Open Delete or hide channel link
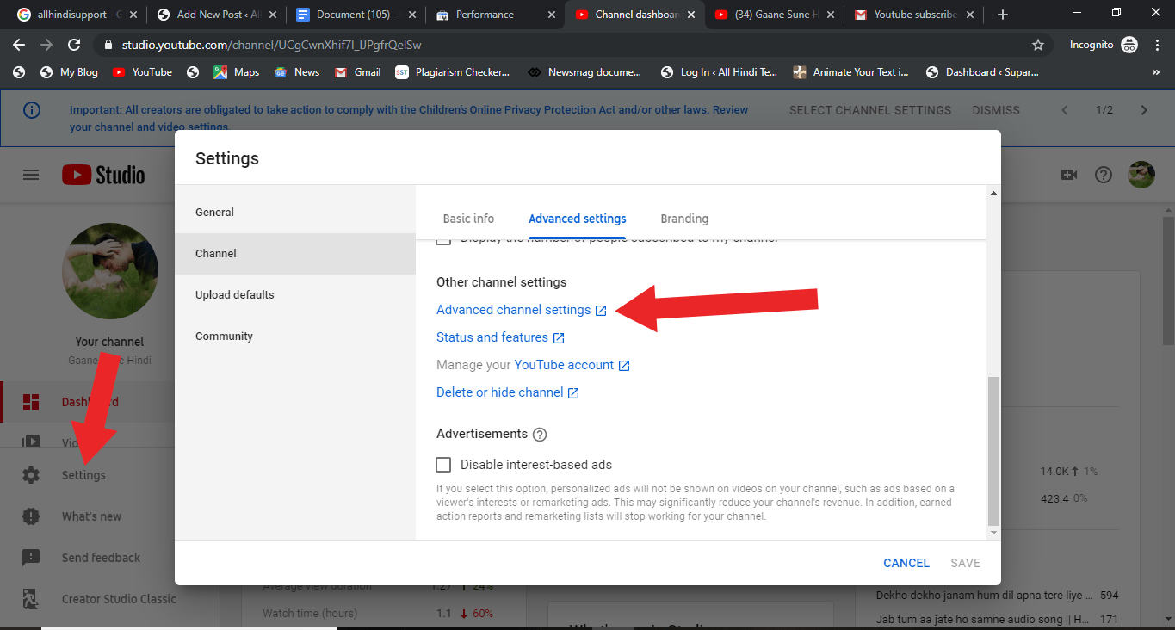Image resolution: width=1175 pixels, height=630 pixels. click(x=507, y=392)
